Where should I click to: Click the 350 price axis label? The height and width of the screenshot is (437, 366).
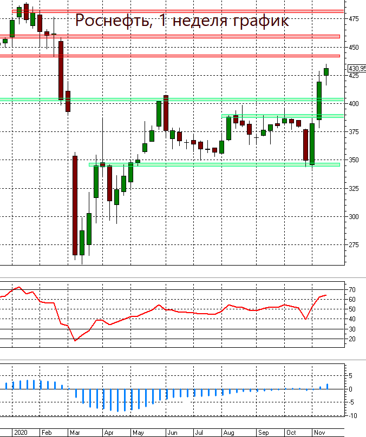pos(354,160)
